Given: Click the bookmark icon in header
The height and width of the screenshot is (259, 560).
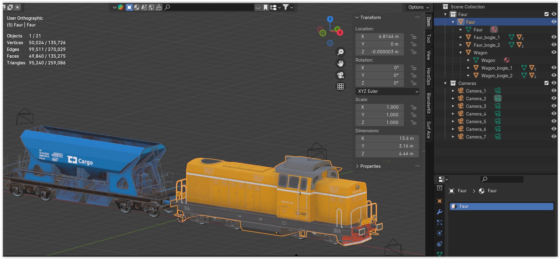Looking at the screenshot, I should 266,7.
